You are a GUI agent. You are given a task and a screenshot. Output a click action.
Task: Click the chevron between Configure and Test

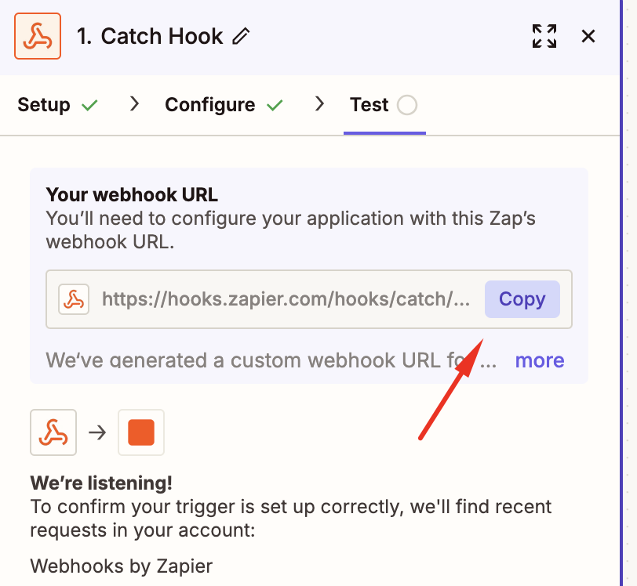[319, 104]
